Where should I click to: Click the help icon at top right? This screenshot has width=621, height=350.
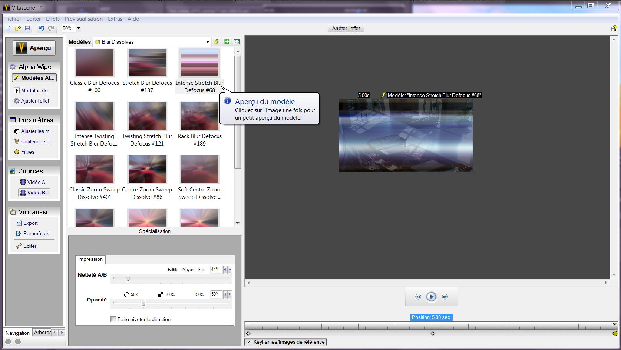pos(614,28)
